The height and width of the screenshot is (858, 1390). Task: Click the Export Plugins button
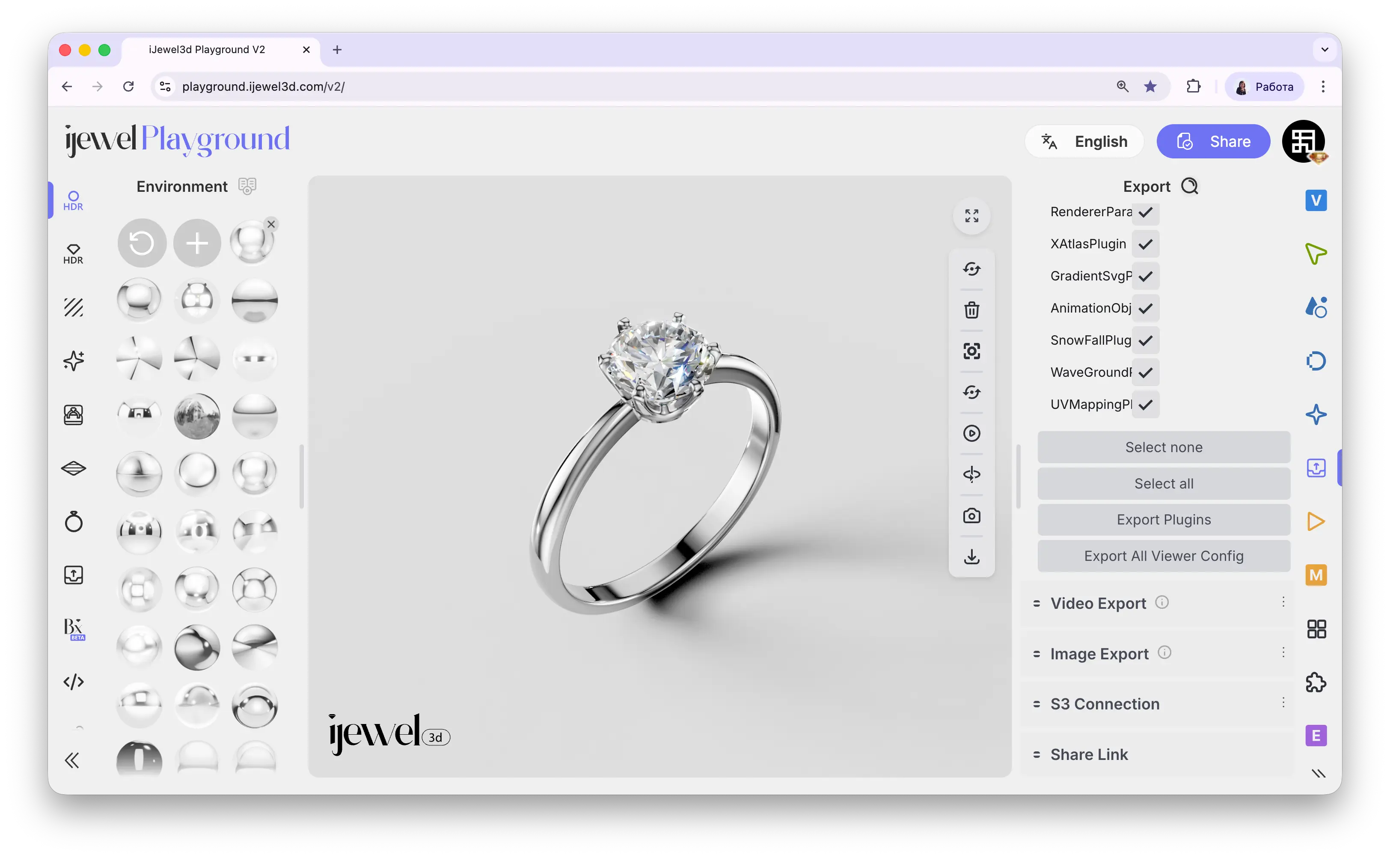pos(1164,520)
